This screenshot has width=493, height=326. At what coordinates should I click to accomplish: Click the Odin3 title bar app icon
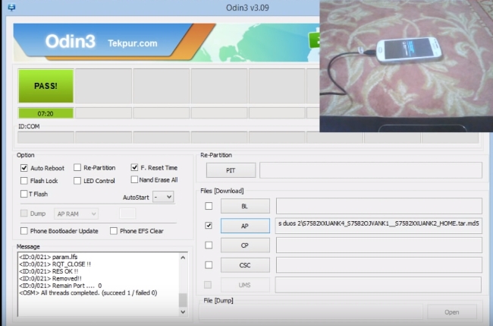point(11,8)
